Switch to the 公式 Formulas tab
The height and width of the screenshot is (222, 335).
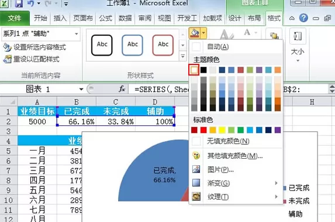(x=105, y=18)
